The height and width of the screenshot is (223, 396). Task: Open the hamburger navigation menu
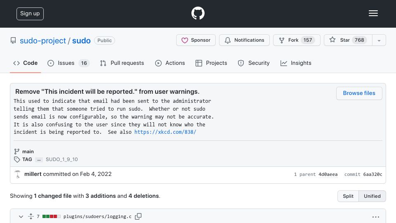point(373,13)
